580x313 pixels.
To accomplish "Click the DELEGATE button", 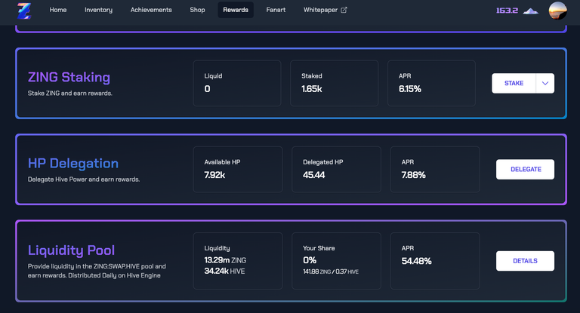I will click(526, 169).
